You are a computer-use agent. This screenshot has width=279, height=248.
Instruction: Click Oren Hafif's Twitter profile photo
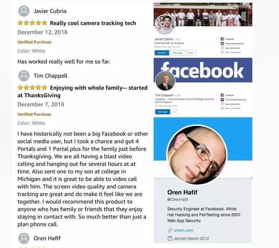click(197, 155)
